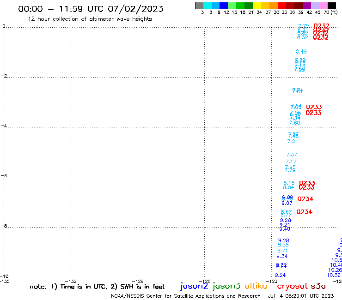The width and height of the screenshot is (342, 300).
Task: Select the 9.34 wave height reading
Action: pos(282,257)
